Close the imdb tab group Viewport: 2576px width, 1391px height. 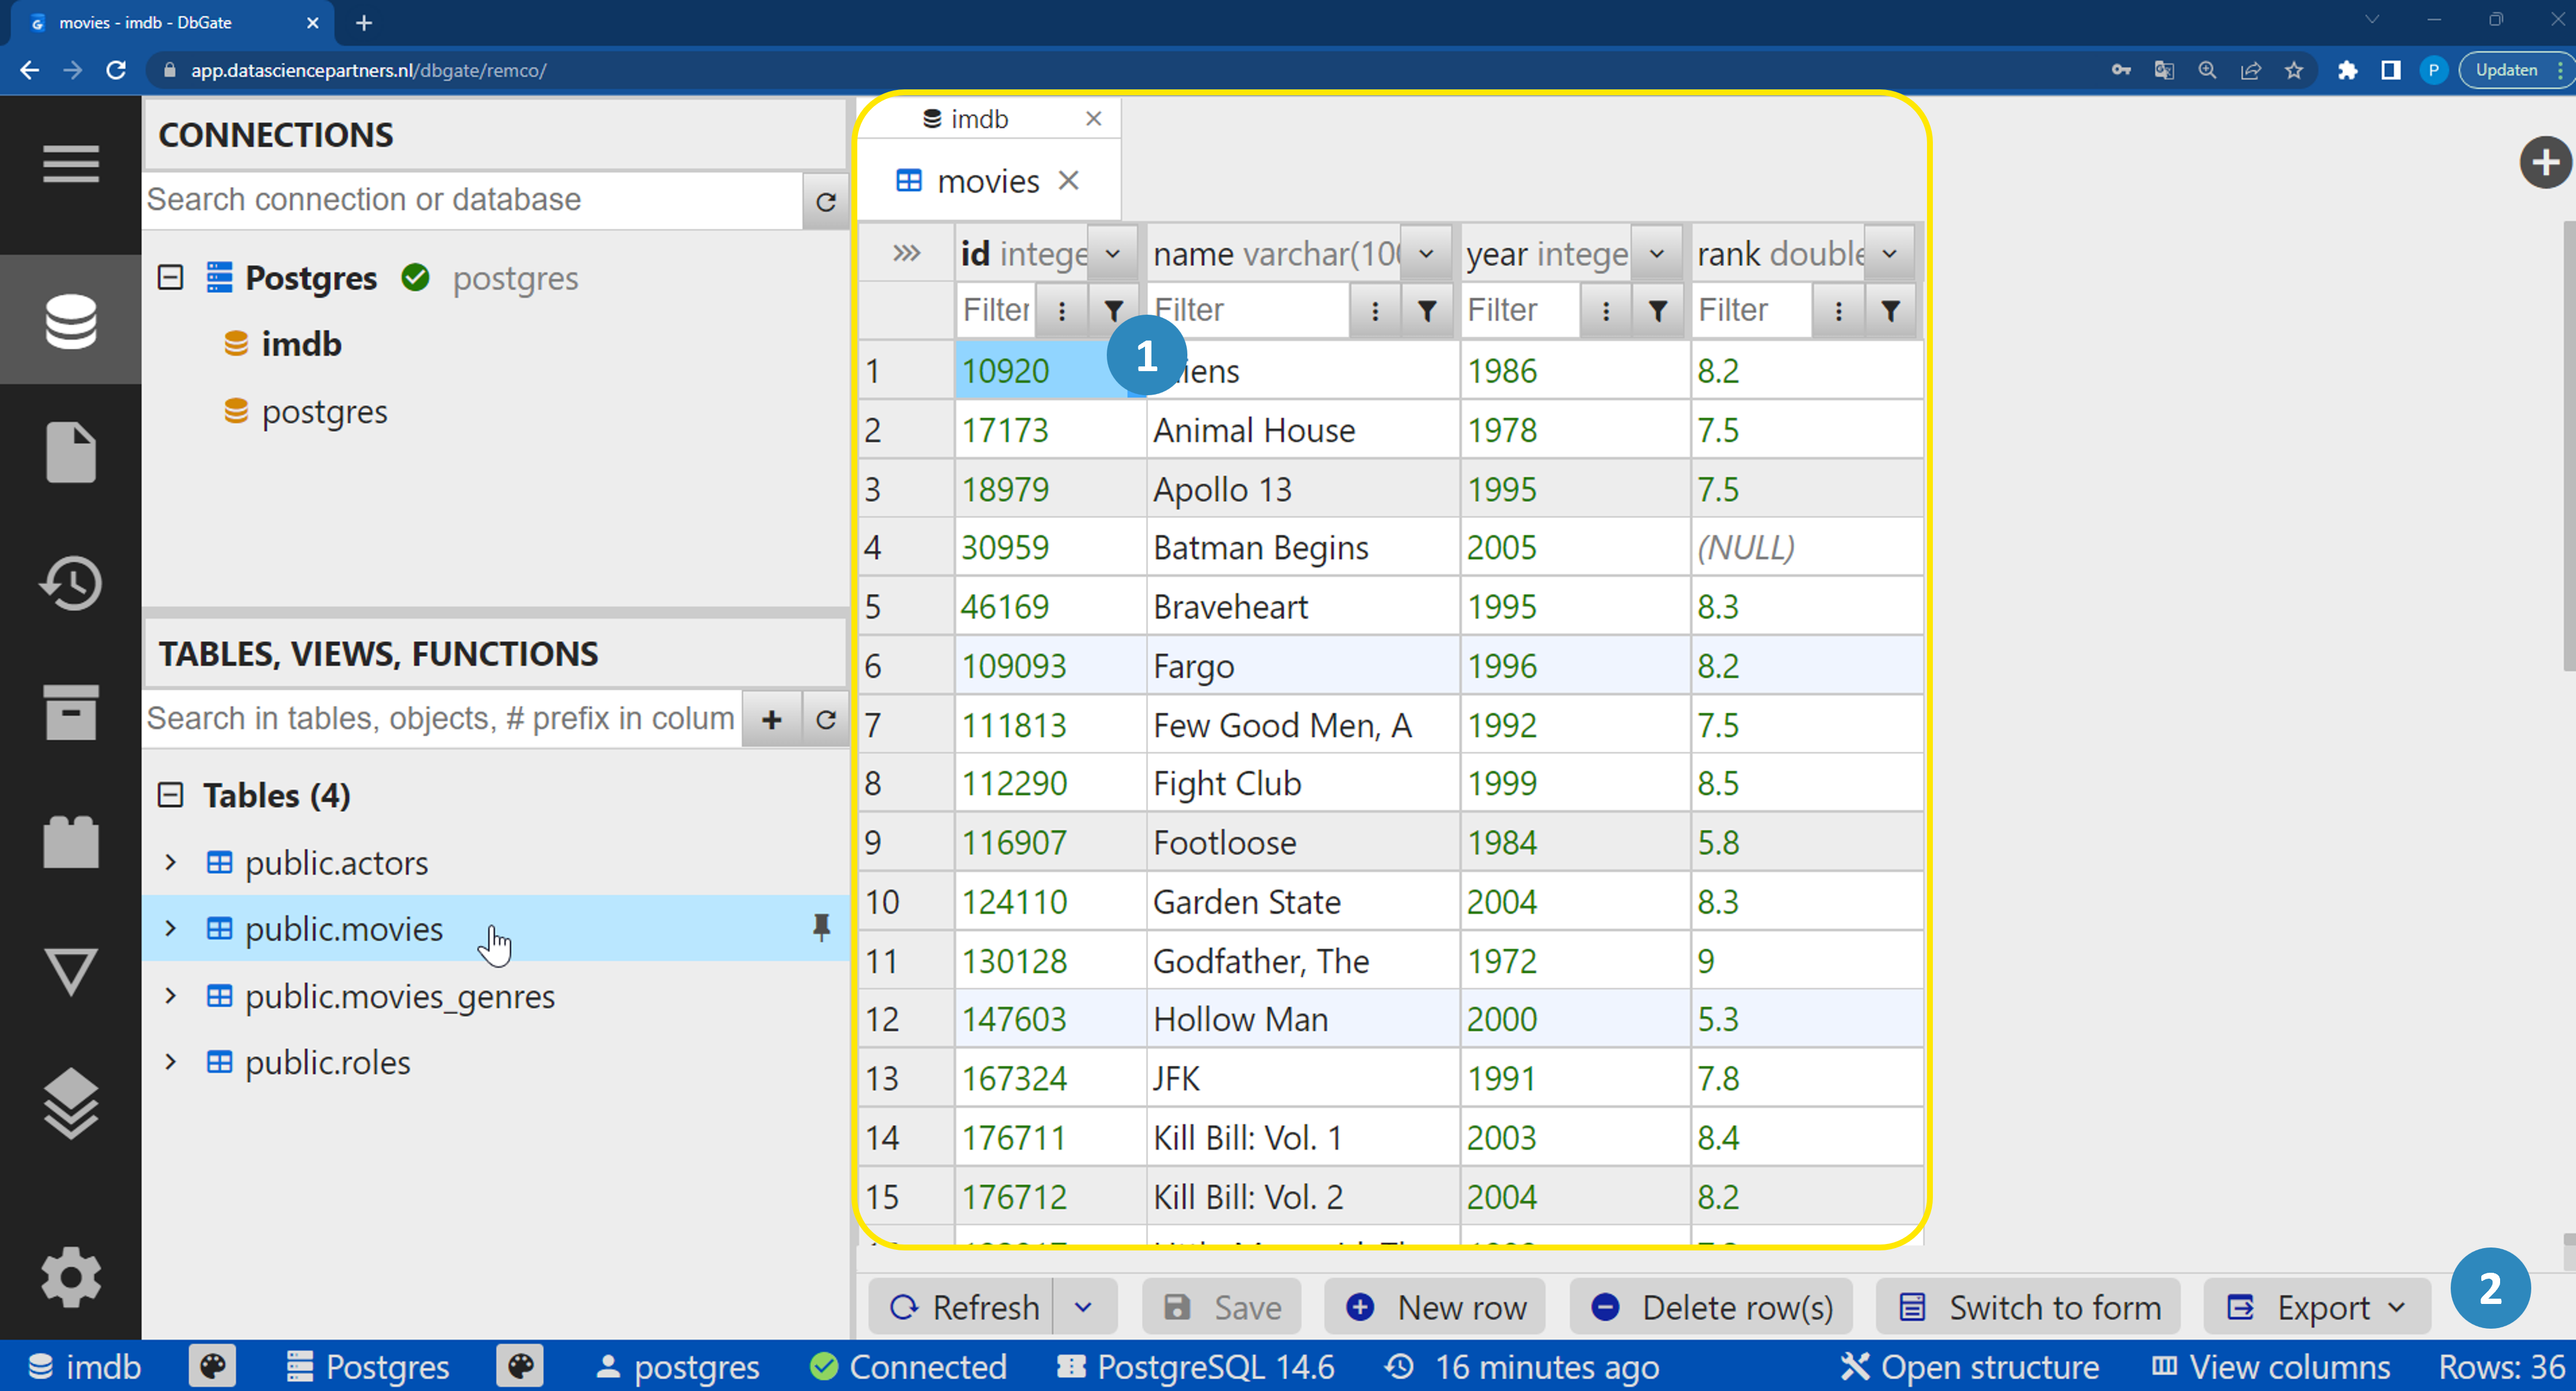click(x=1093, y=119)
